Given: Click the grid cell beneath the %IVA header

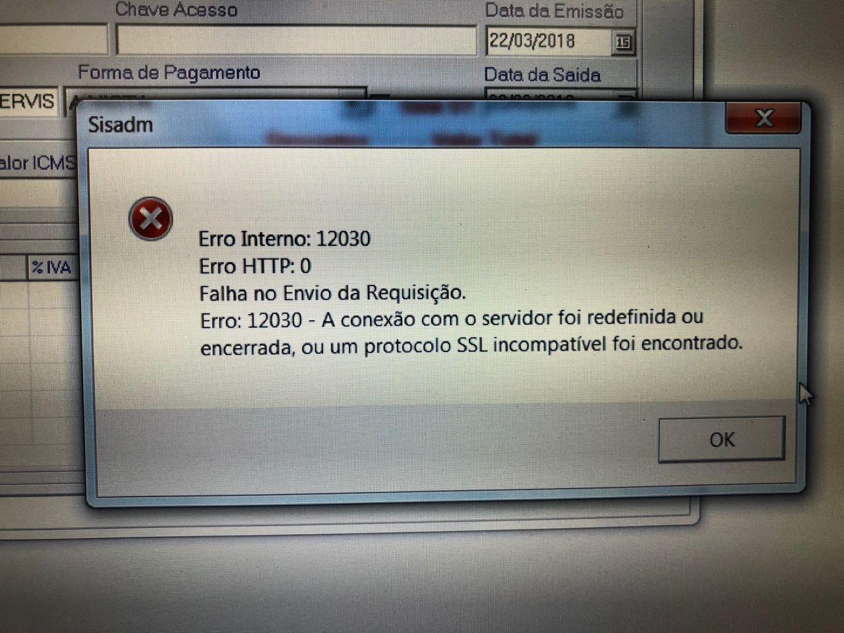Looking at the screenshot, I should pos(53,293).
